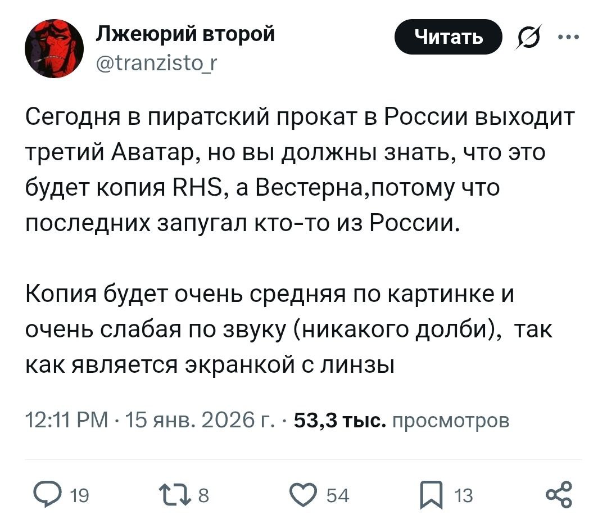Open the 53,3 тыс. просмотров view count
This screenshot has height=528, width=607.
(402, 421)
